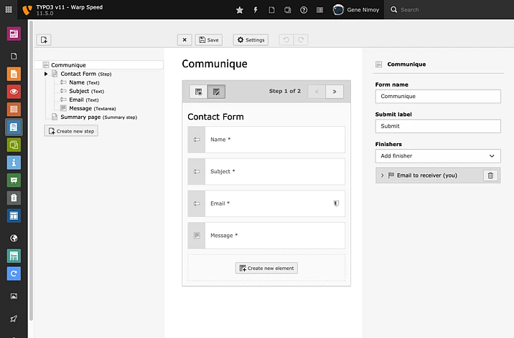Click the flush cache lightning icon

click(x=255, y=10)
